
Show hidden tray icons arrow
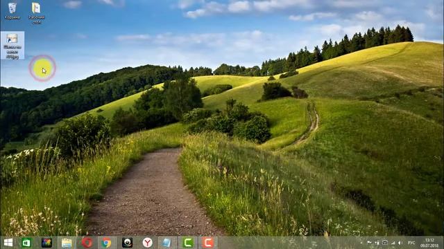click(361, 243)
